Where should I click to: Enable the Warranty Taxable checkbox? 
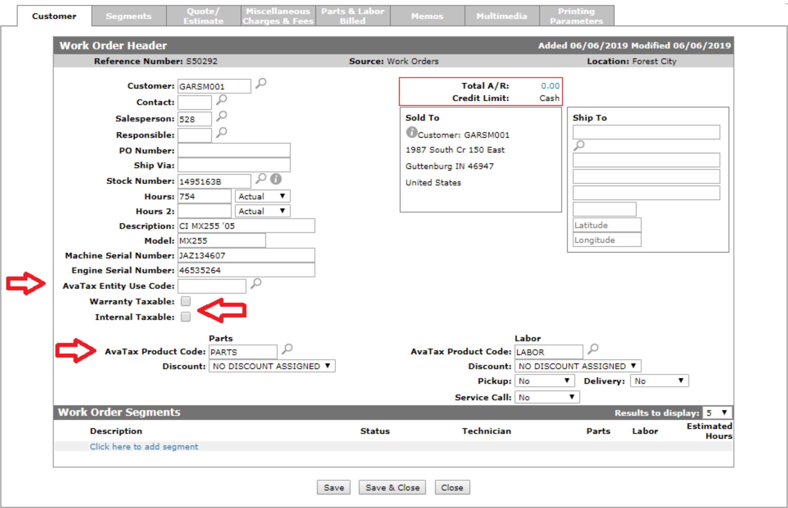pos(186,301)
